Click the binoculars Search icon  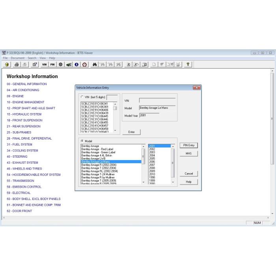point(95,65)
